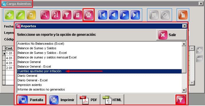Click the A-Z sort icon
This screenshot has width=205, height=106.
pyautogui.click(x=56, y=15)
